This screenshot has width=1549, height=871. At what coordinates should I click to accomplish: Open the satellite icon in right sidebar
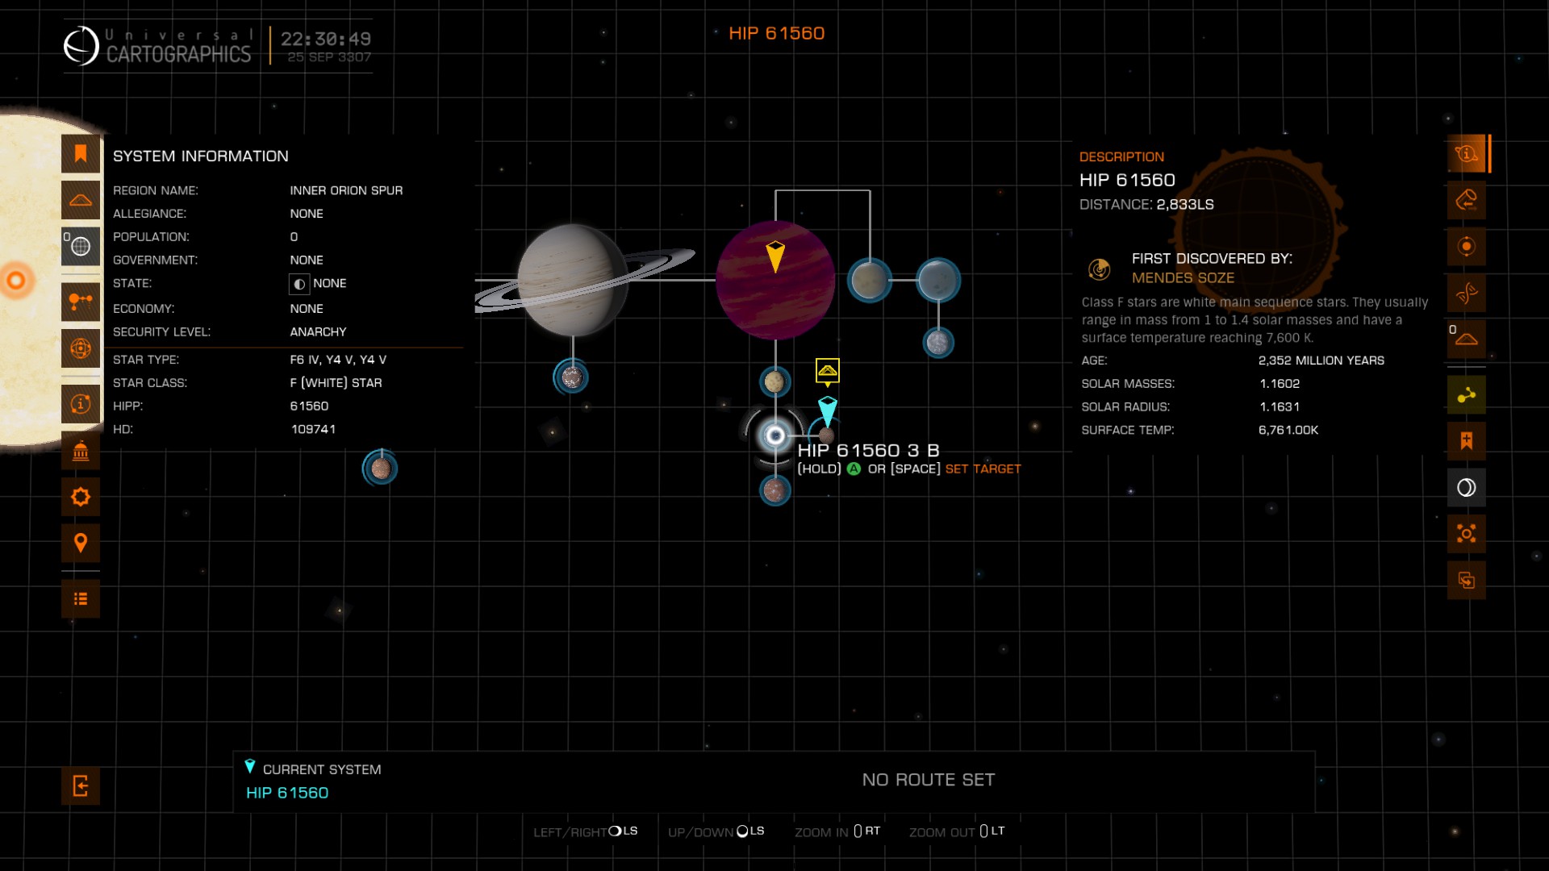[x=1467, y=293]
